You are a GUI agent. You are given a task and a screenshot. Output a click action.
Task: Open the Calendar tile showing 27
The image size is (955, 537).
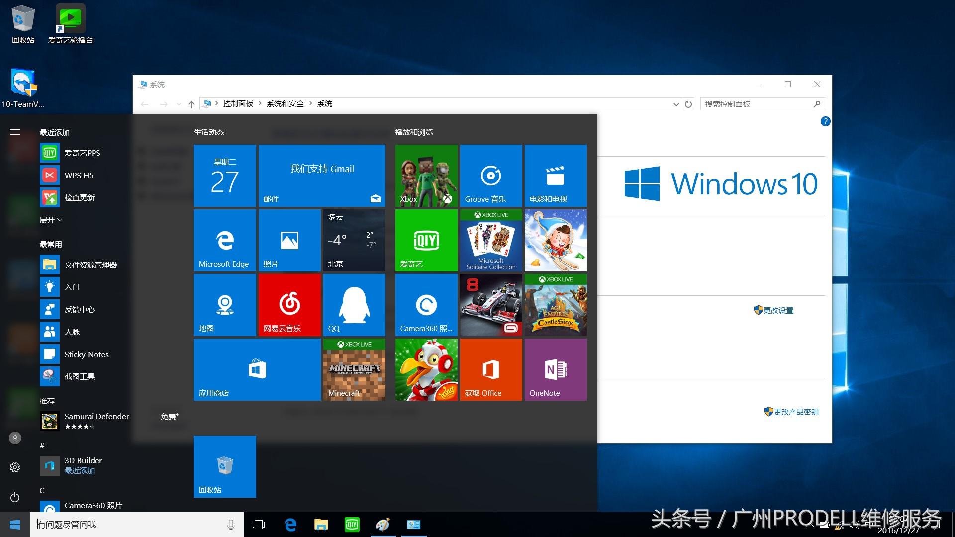[225, 176]
